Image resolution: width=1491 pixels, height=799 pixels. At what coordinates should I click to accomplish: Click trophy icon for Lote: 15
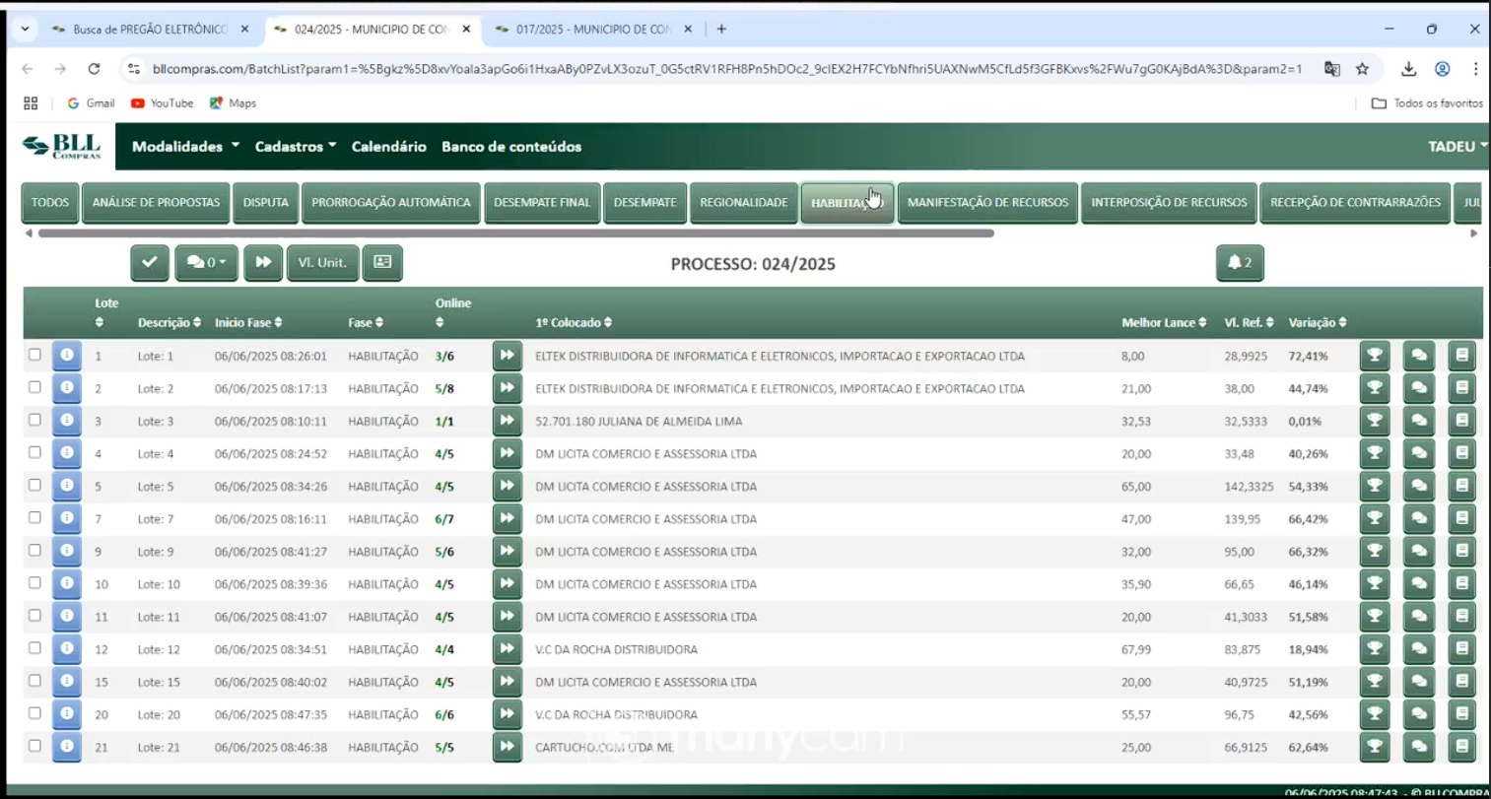(1375, 682)
